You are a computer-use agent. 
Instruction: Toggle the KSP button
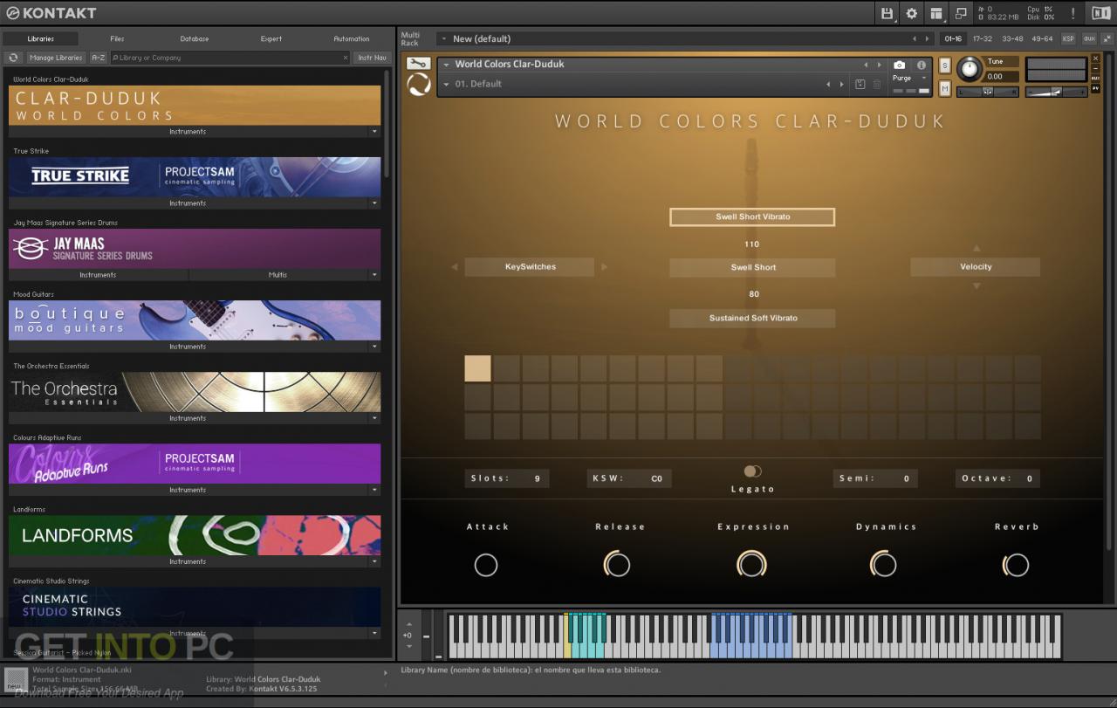[x=1068, y=38]
